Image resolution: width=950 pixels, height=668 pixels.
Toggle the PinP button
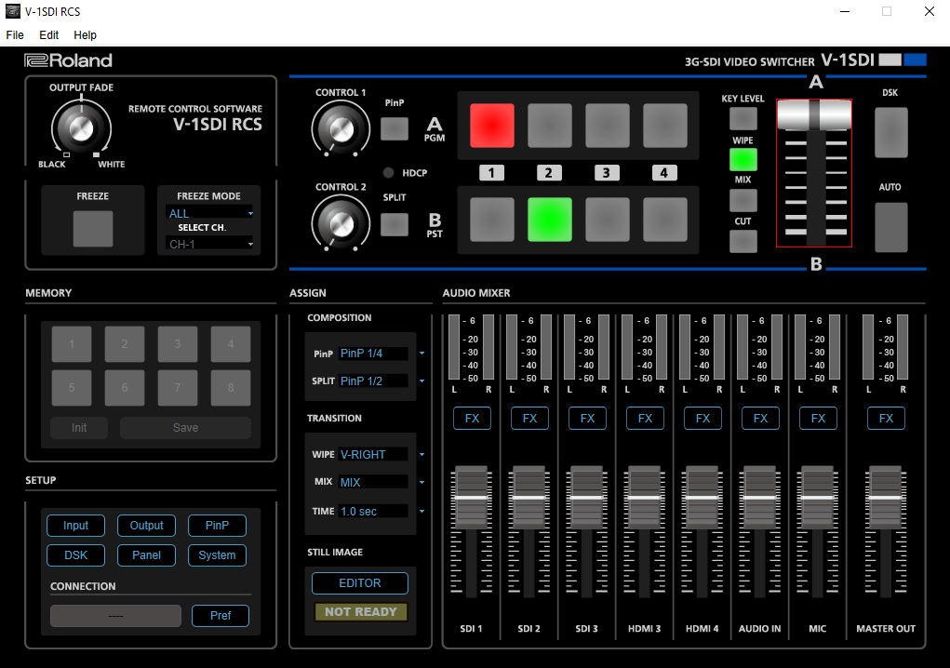pos(395,128)
